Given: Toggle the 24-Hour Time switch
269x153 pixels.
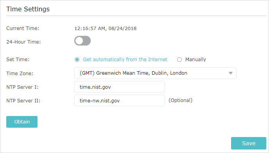Looking at the screenshot, I should pos(82,40).
